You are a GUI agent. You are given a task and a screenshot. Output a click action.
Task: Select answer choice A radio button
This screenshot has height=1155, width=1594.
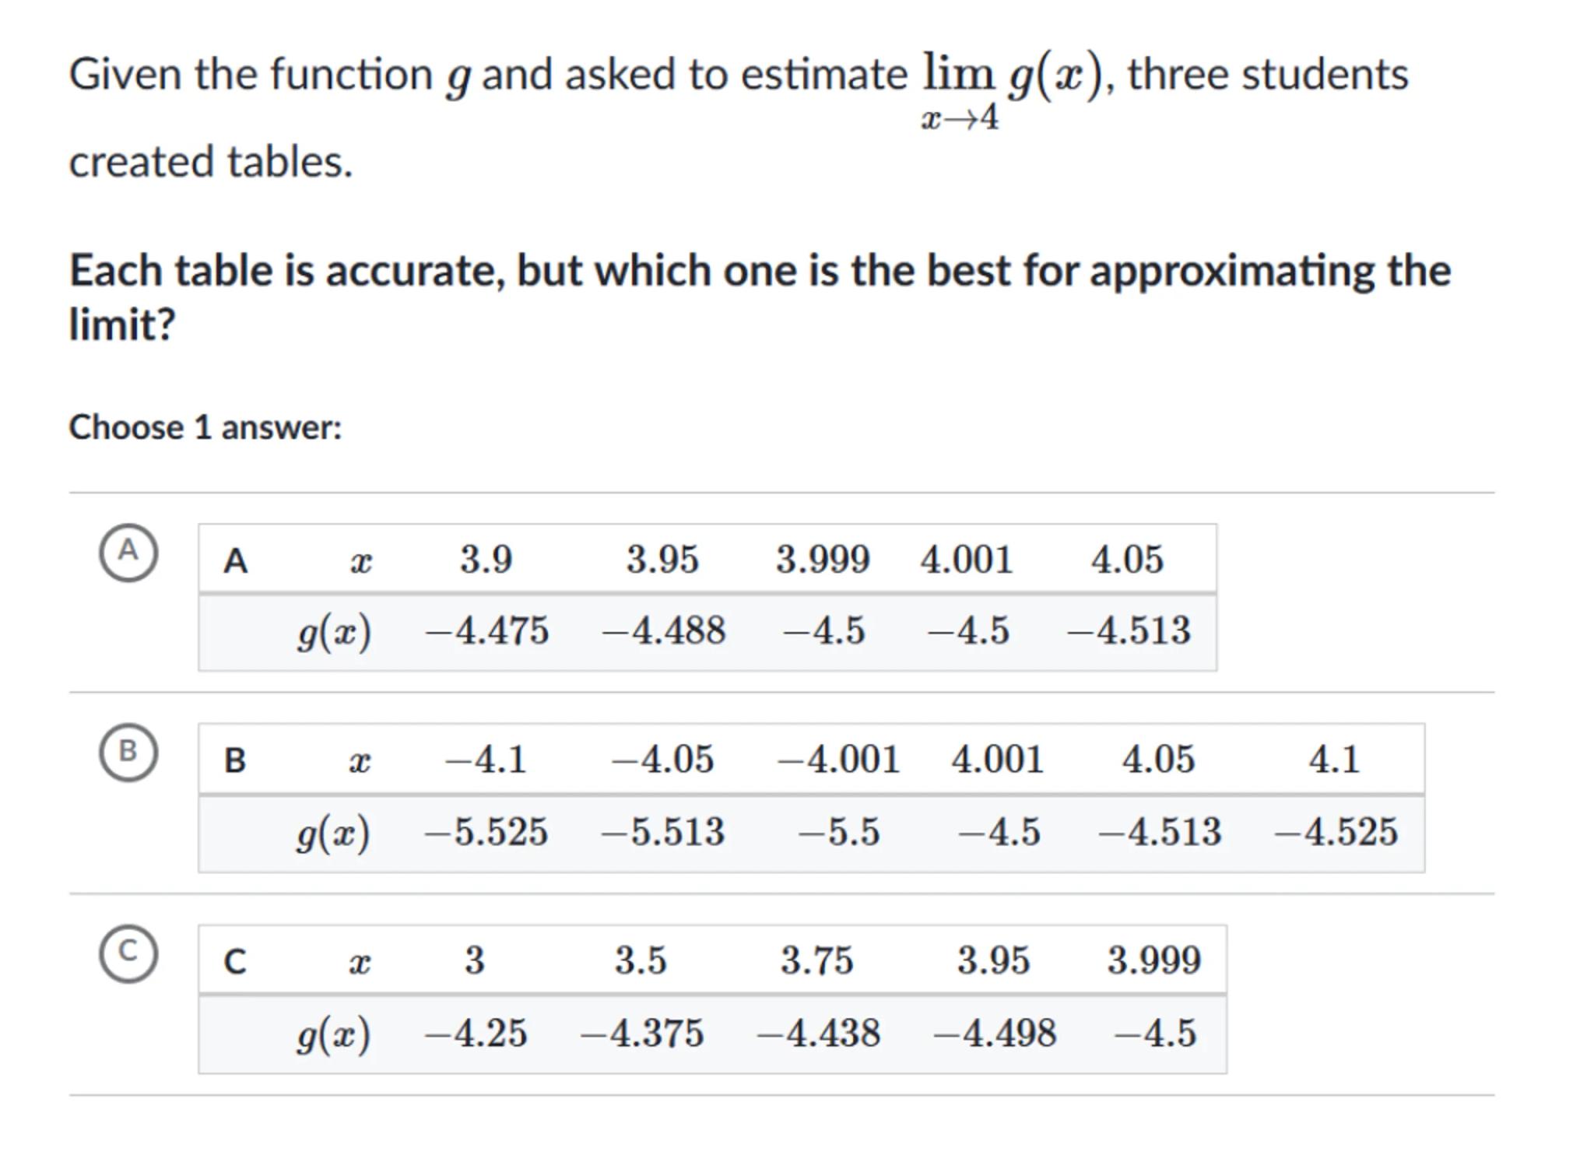128,553
